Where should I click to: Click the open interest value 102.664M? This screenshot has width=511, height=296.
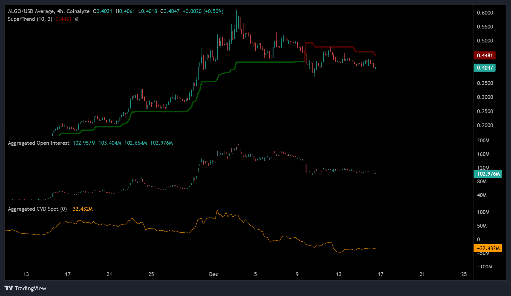pyautogui.click(x=136, y=143)
